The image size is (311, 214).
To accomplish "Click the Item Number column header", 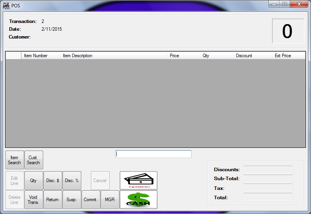I will 40,56.
